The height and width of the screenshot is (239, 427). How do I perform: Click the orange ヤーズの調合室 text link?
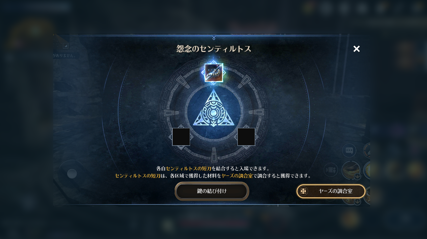pyautogui.click(x=237, y=176)
